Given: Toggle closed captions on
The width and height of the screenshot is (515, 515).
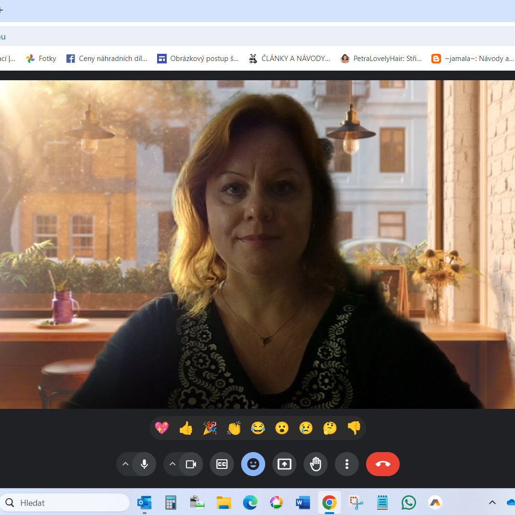Looking at the screenshot, I should (x=222, y=464).
